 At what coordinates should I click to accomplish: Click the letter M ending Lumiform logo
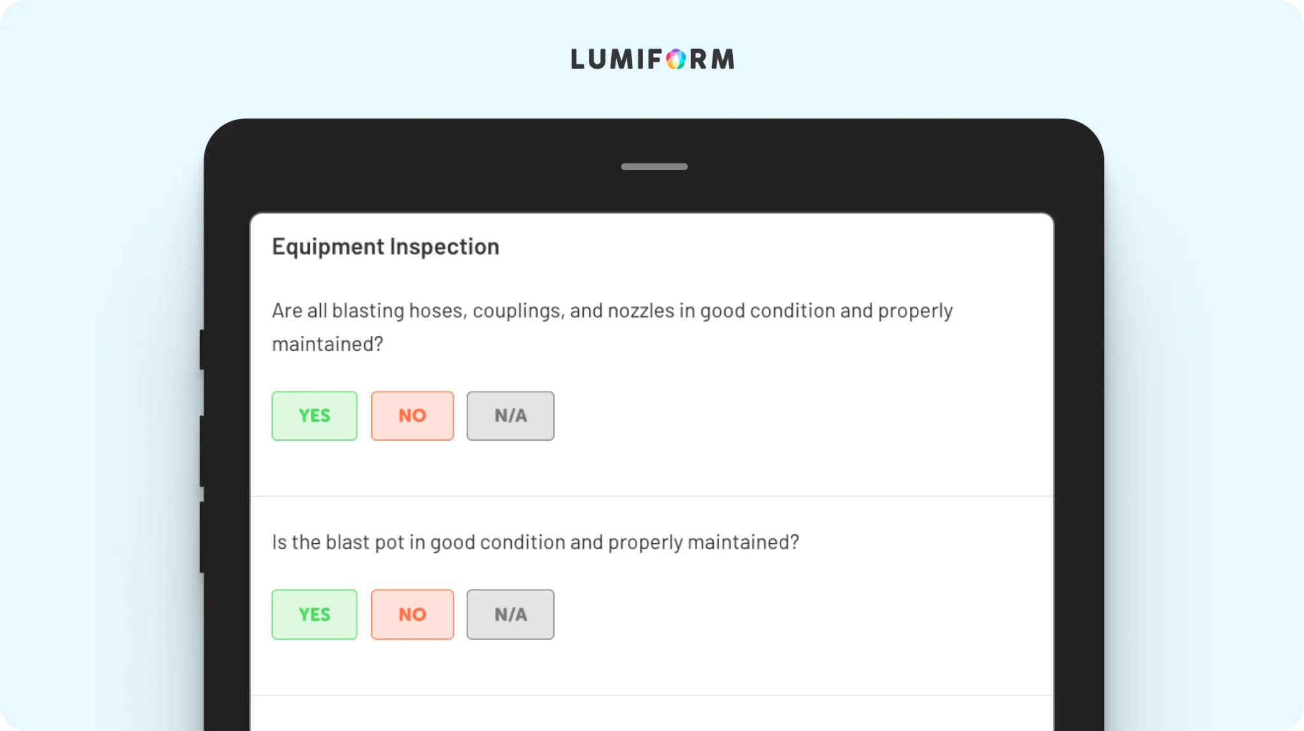[723, 59]
